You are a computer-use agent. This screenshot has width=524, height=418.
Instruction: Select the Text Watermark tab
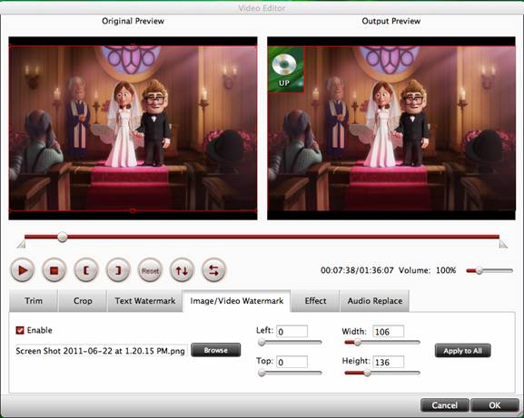tap(145, 301)
